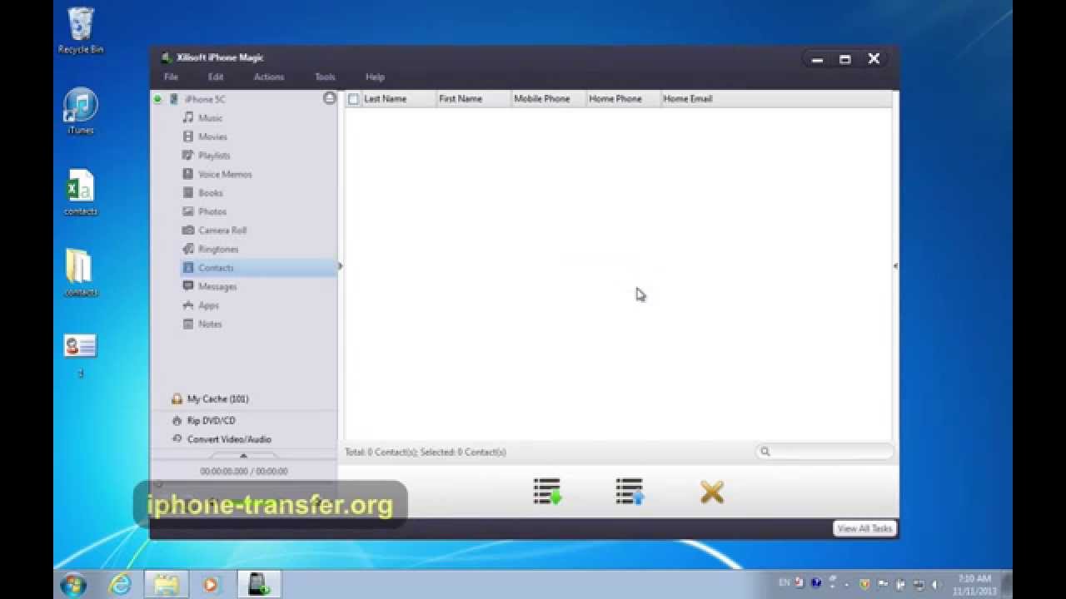Click the View All Tasks button
The height and width of the screenshot is (599, 1066).
coord(864,528)
